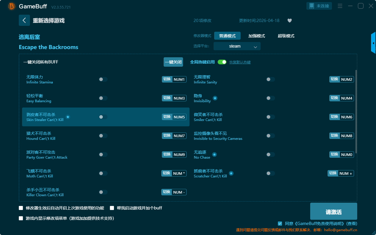Check launch game and add buff box
This screenshot has width=376, height=235.
(x=112, y=208)
